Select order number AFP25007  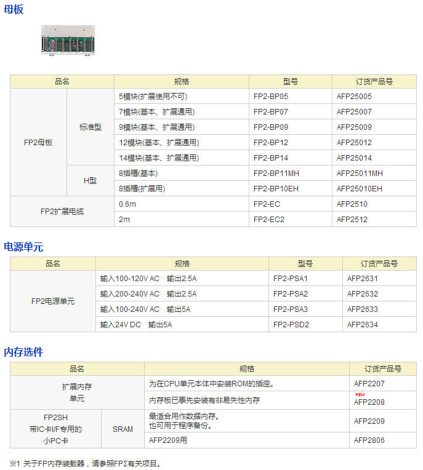pyautogui.click(x=354, y=112)
